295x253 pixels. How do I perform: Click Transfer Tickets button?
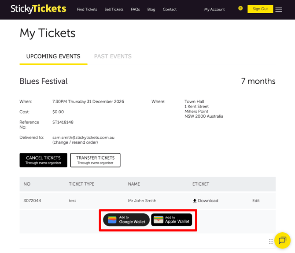[x=95, y=160]
